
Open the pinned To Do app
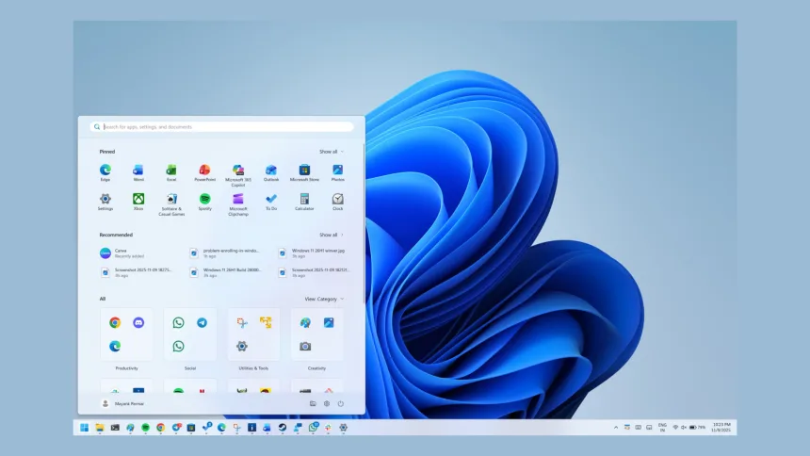click(x=271, y=202)
